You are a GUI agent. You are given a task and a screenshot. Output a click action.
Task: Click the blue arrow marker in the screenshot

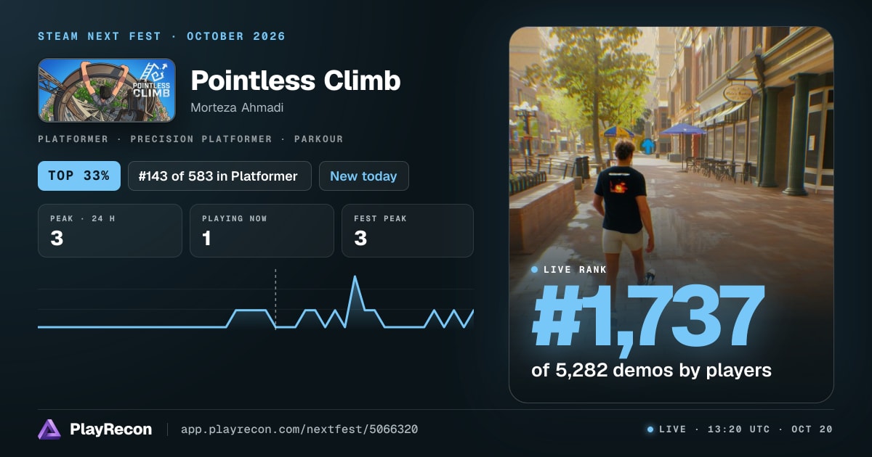click(x=647, y=146)
